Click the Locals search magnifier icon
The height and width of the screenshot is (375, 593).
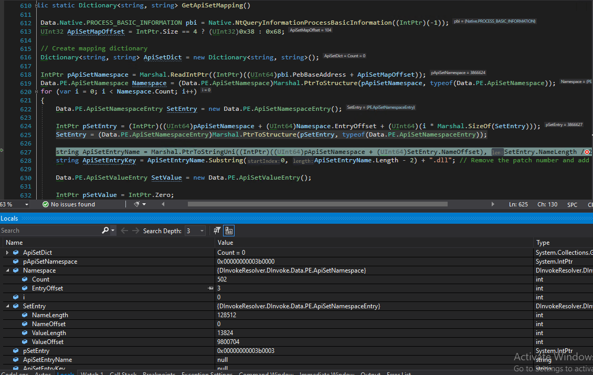[105, 231]
